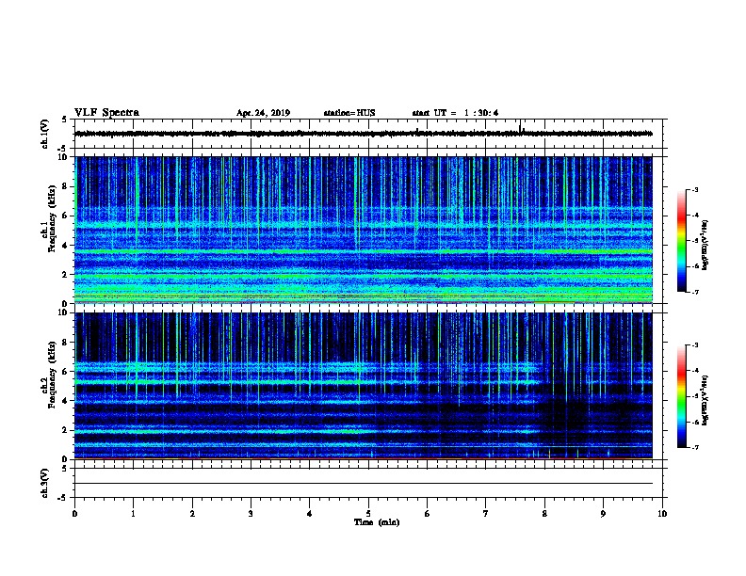Click the start UT time label
746x576 pixels.
click(455, 113)
